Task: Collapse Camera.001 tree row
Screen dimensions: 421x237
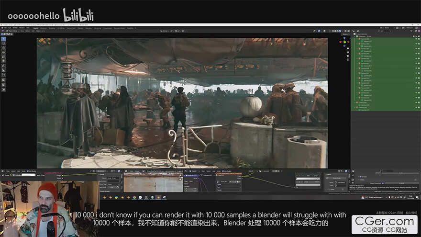Action: [357, 39]
